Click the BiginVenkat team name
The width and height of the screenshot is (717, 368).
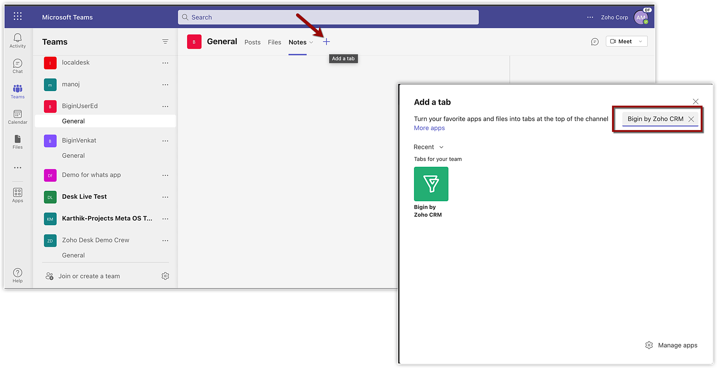point(79,141)
